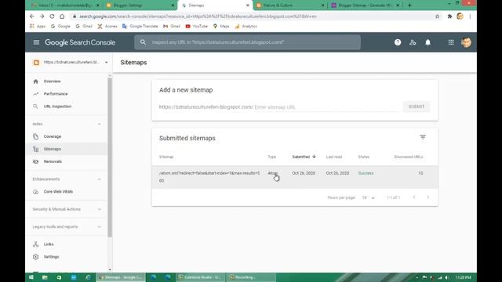Open the Rows per page dropdown
The image size is (502, 282).
tap(368, 197)
